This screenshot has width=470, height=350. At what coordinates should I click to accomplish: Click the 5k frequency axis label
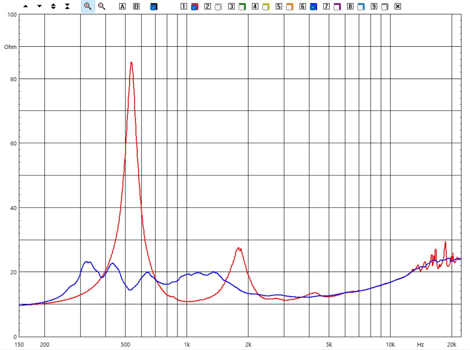[329, 345]
